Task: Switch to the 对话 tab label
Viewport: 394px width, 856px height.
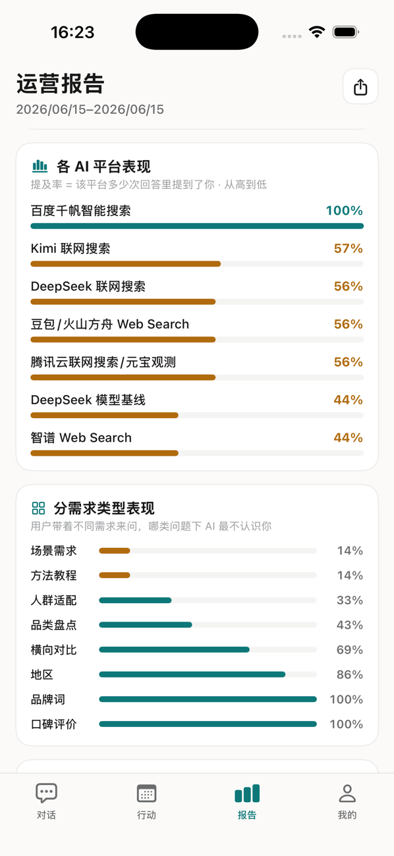Action: (x=46, y=815)
